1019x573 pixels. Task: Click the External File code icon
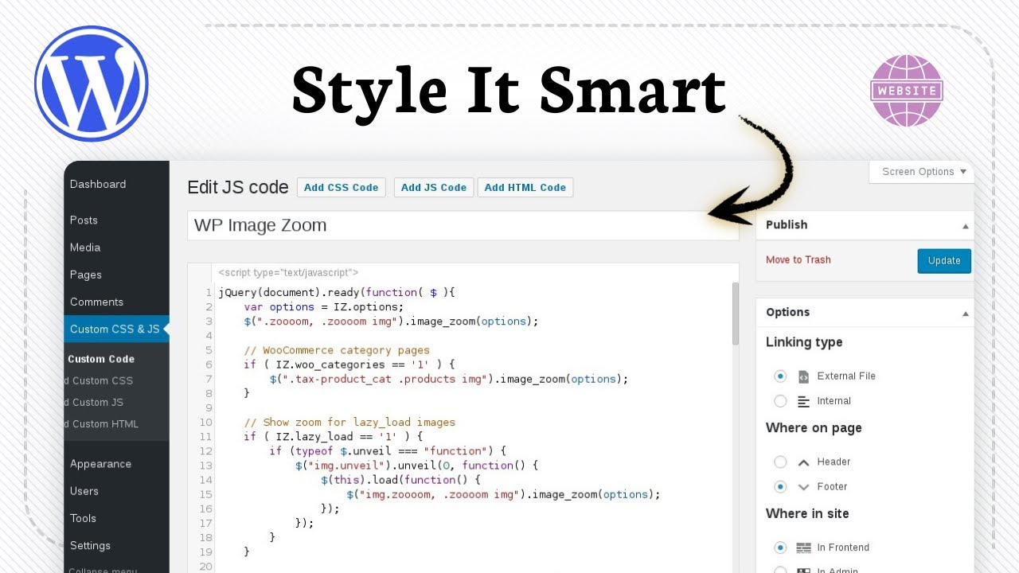tap(803, 376)
